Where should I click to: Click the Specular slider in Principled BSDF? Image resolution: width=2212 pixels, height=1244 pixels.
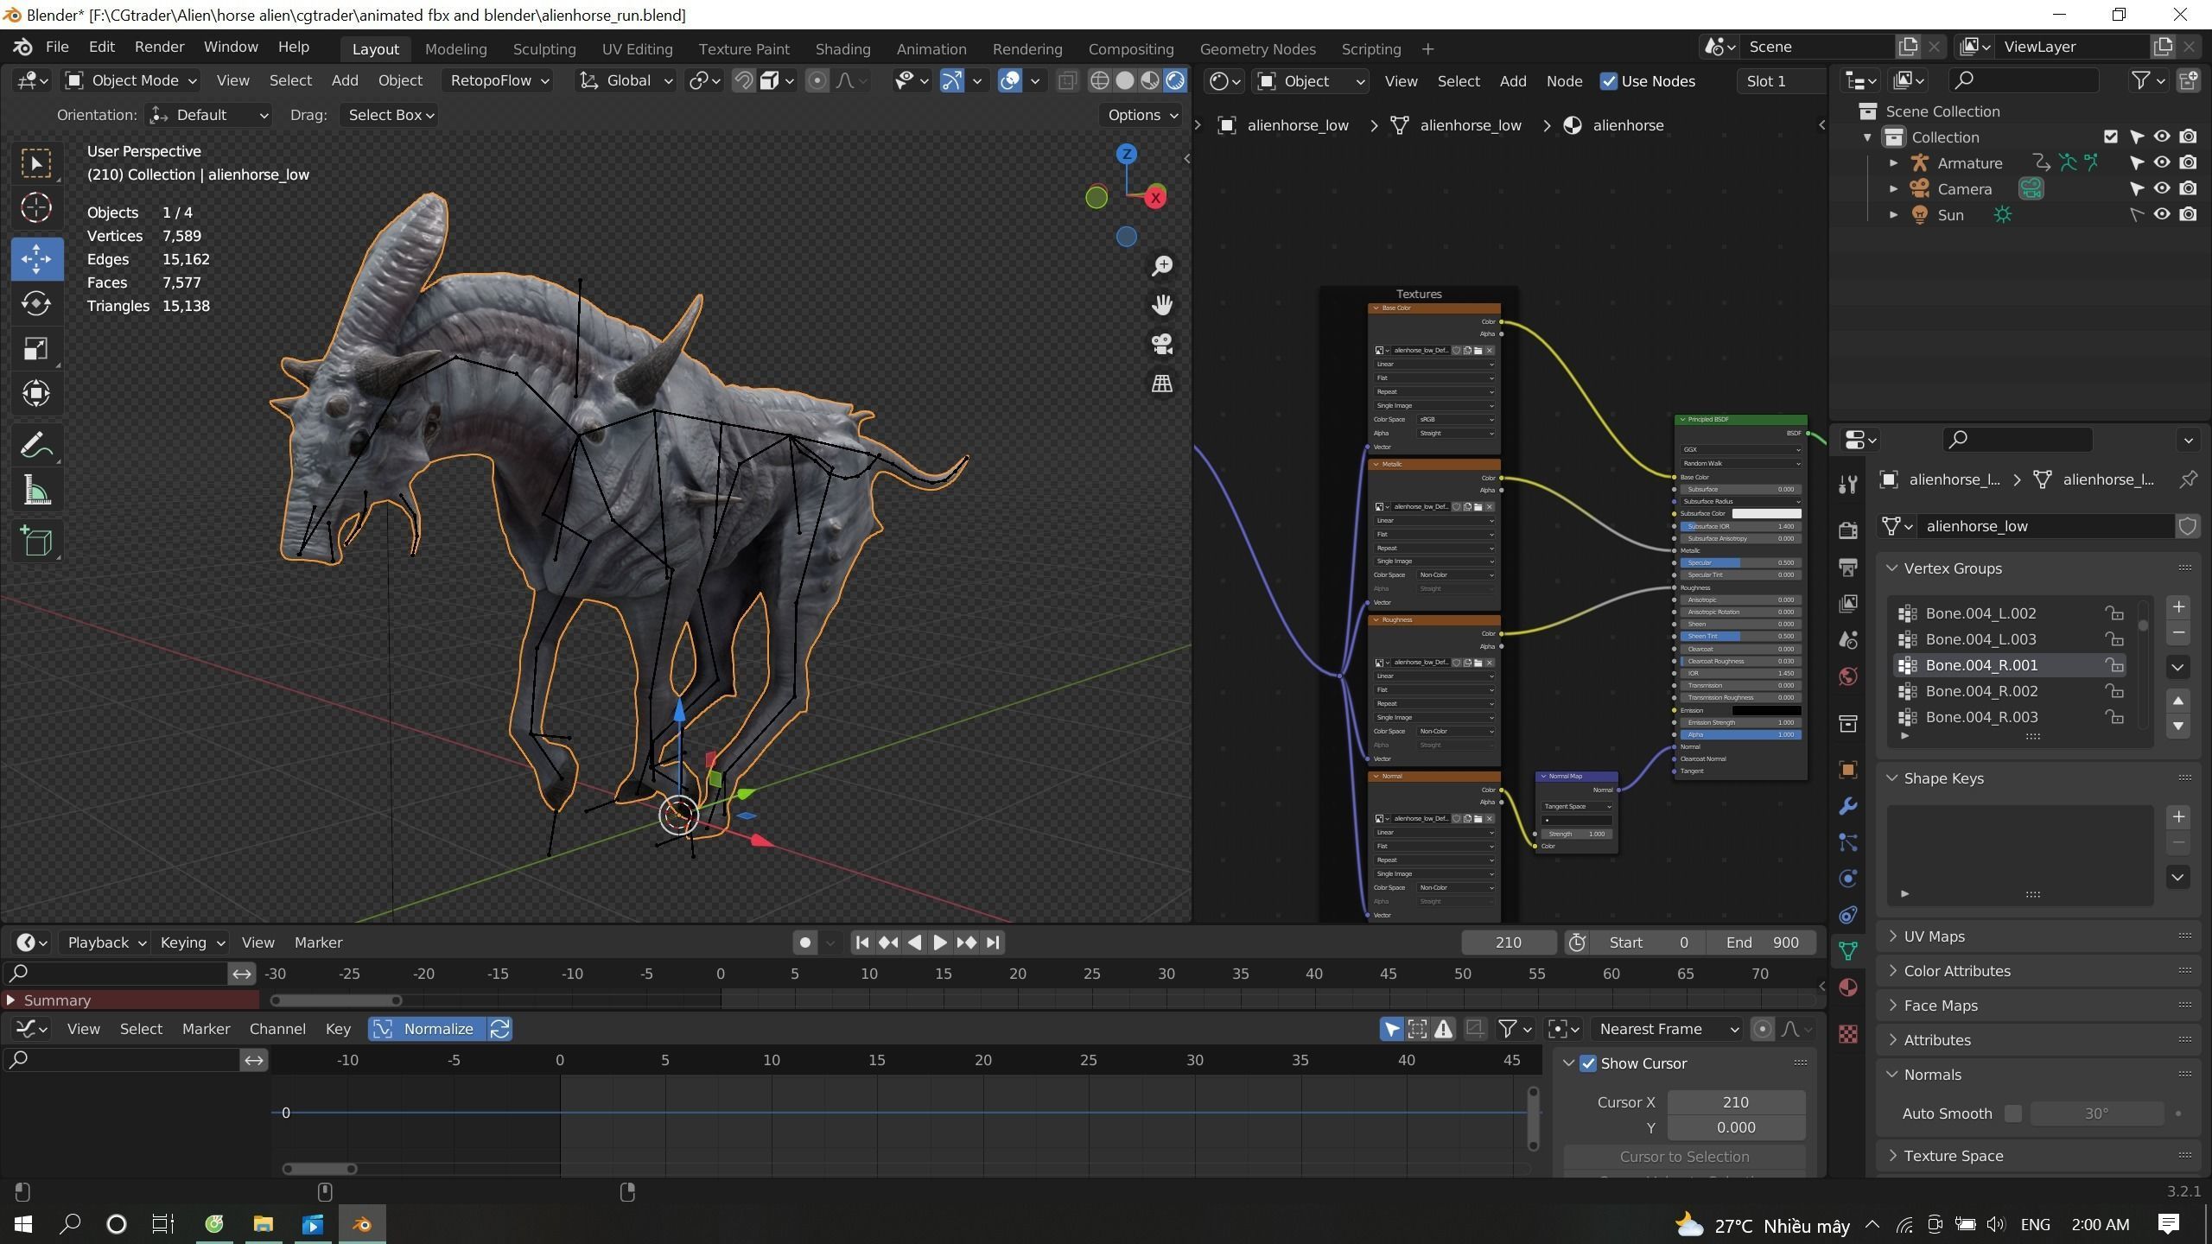1740,562
